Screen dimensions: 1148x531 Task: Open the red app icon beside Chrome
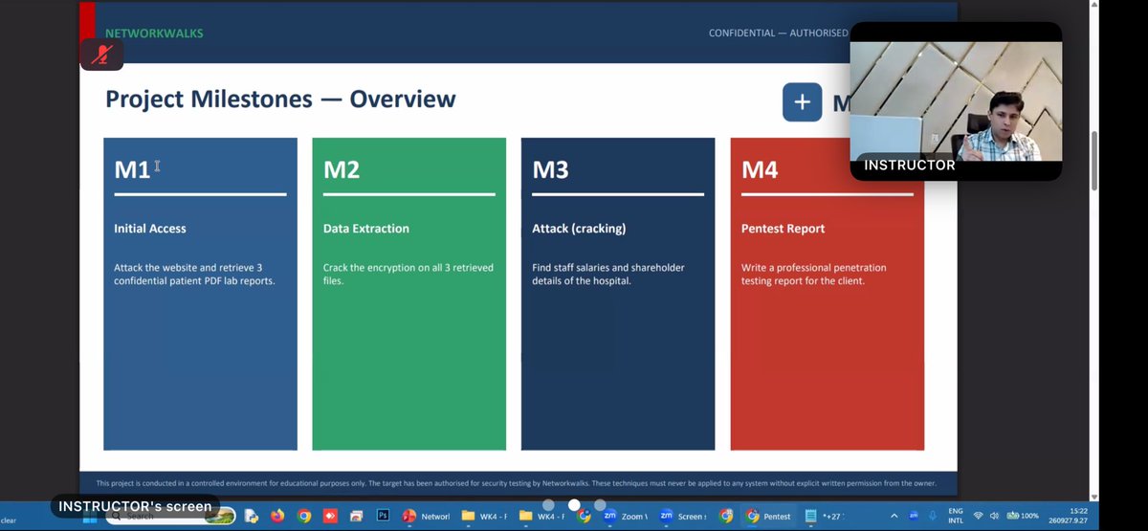330,516
